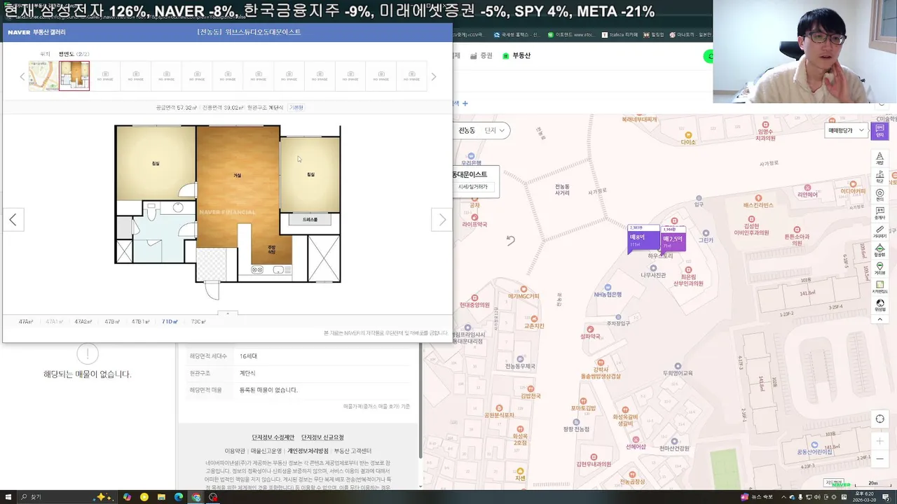
Task: Open the 매매평당가 dropdown
Action: [847, 130]
